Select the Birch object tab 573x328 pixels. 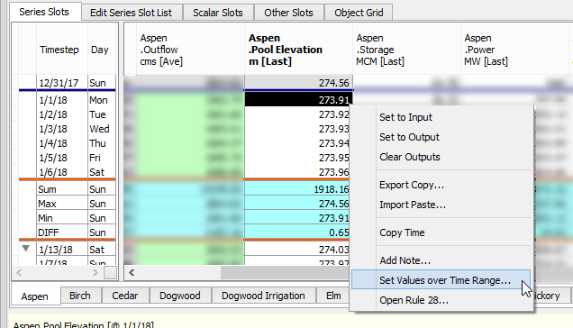pos(79,296)
